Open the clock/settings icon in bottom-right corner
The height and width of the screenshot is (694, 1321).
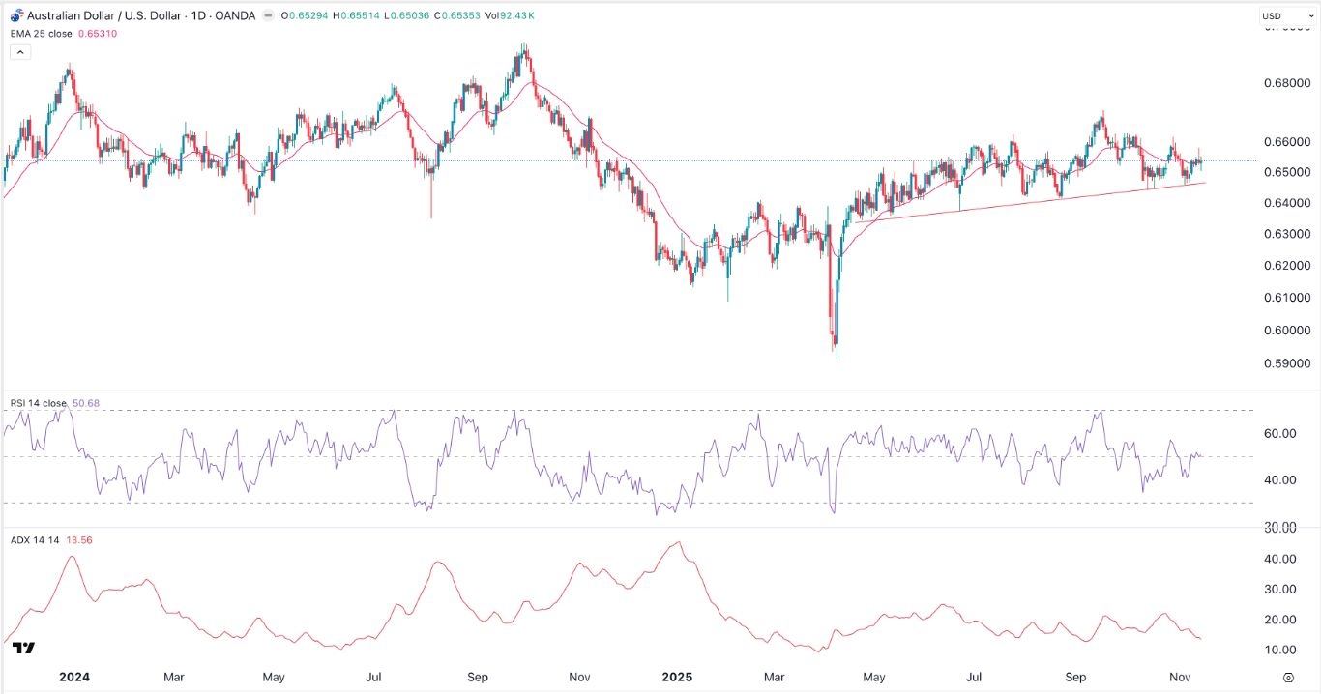coord(1288,678)
